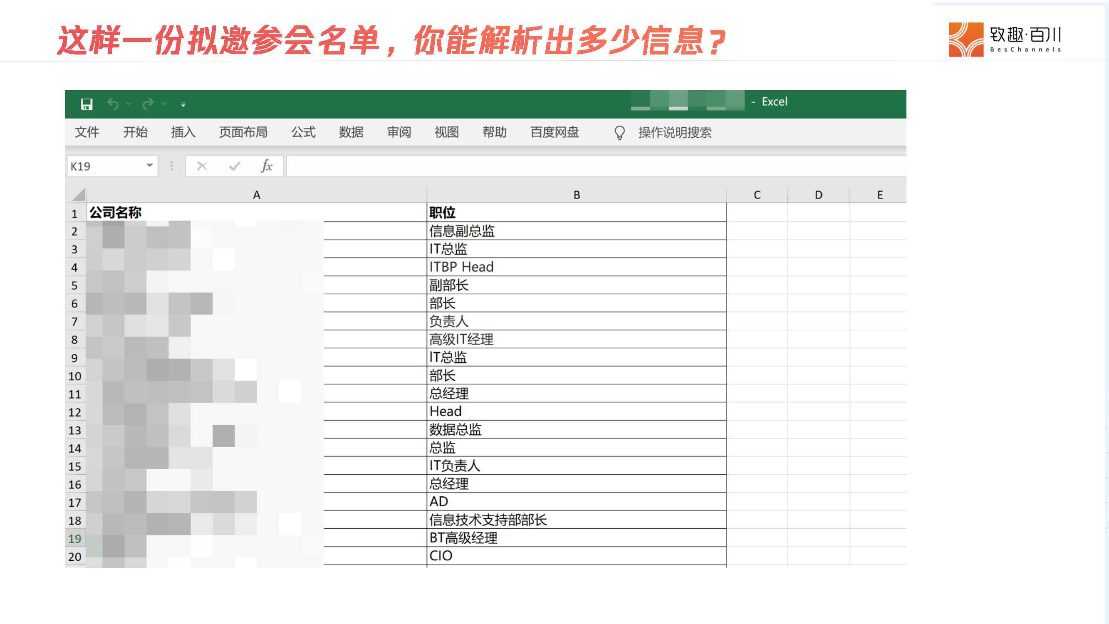Image resolution: width=1109 pixels, height=624 pixels.
Task: Select column A header
Action: (257, 195)
